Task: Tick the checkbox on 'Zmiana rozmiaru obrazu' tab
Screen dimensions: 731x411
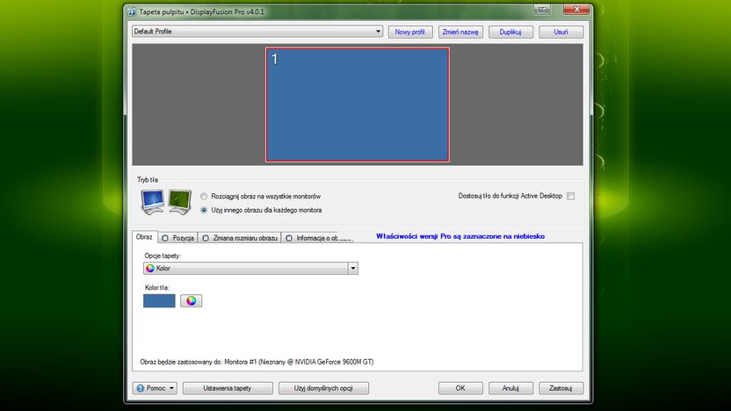Action: tap(206, 238)
